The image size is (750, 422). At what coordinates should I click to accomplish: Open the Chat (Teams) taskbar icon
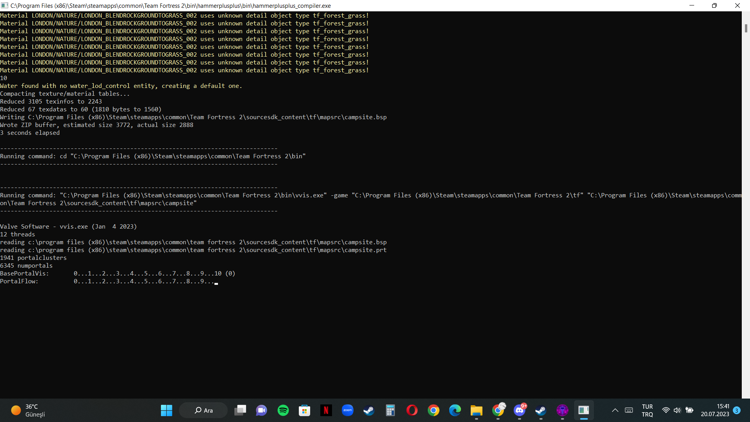(x=261, y=410)
